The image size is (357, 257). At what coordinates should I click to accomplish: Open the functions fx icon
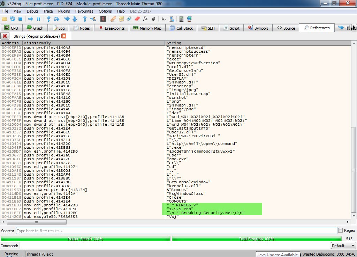145,19
